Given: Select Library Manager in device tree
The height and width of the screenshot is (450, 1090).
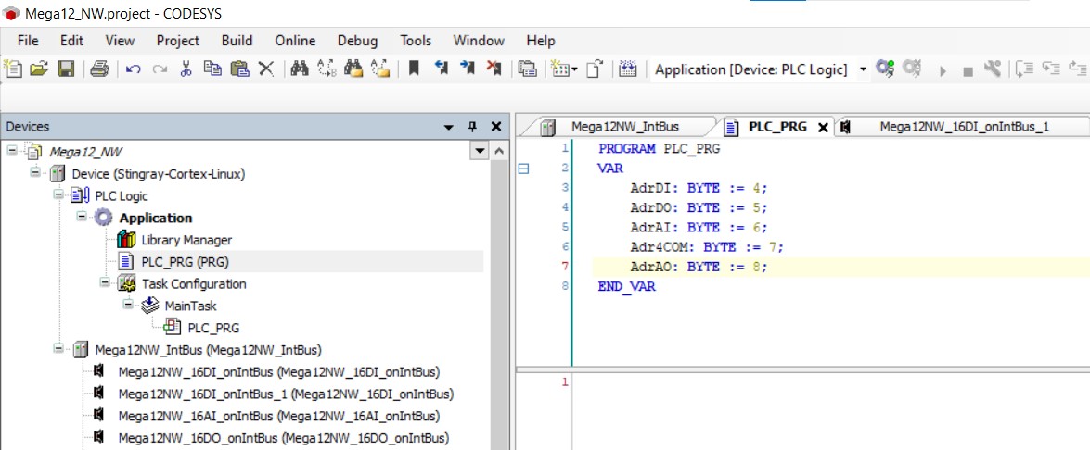Looking at the screenshot, I should (186, 240).
